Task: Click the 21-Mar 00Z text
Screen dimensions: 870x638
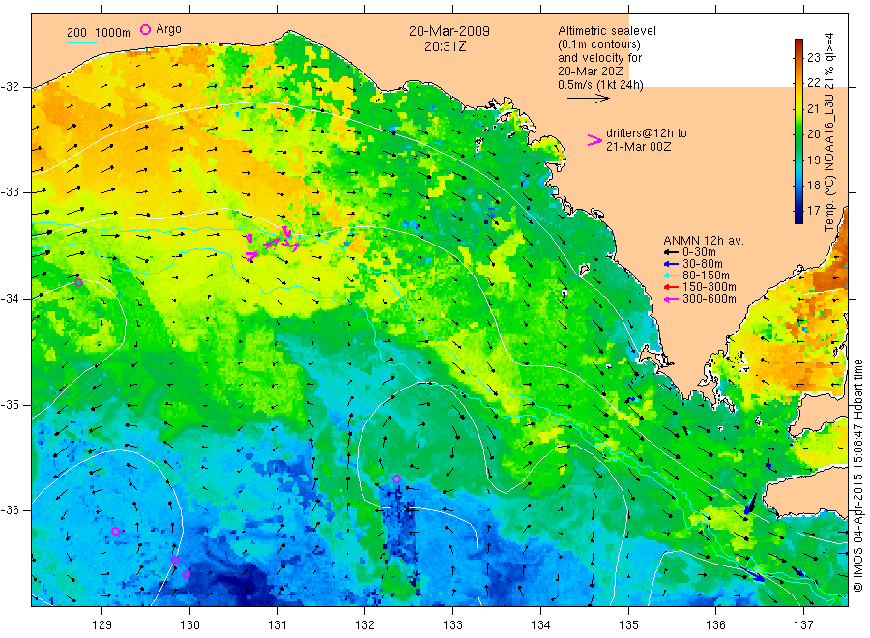Action: tap(638, 147)
